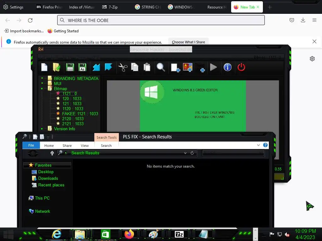The height and width of the screenshot is (241, 322).
Task: Click the Paste clipboard icon in Resource Hacker
Action: (x=147, y=67)
